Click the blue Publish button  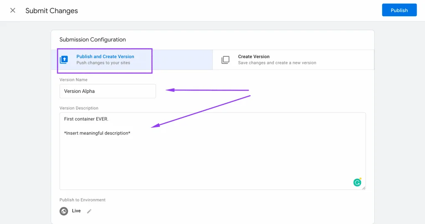click(x=399, y=10)
